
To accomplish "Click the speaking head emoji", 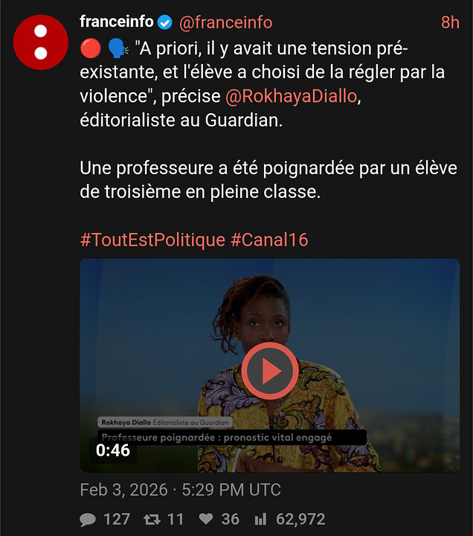I will [118, 48].
